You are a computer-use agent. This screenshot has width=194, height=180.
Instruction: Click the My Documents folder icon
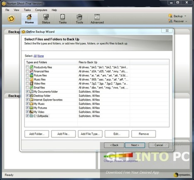32,91
